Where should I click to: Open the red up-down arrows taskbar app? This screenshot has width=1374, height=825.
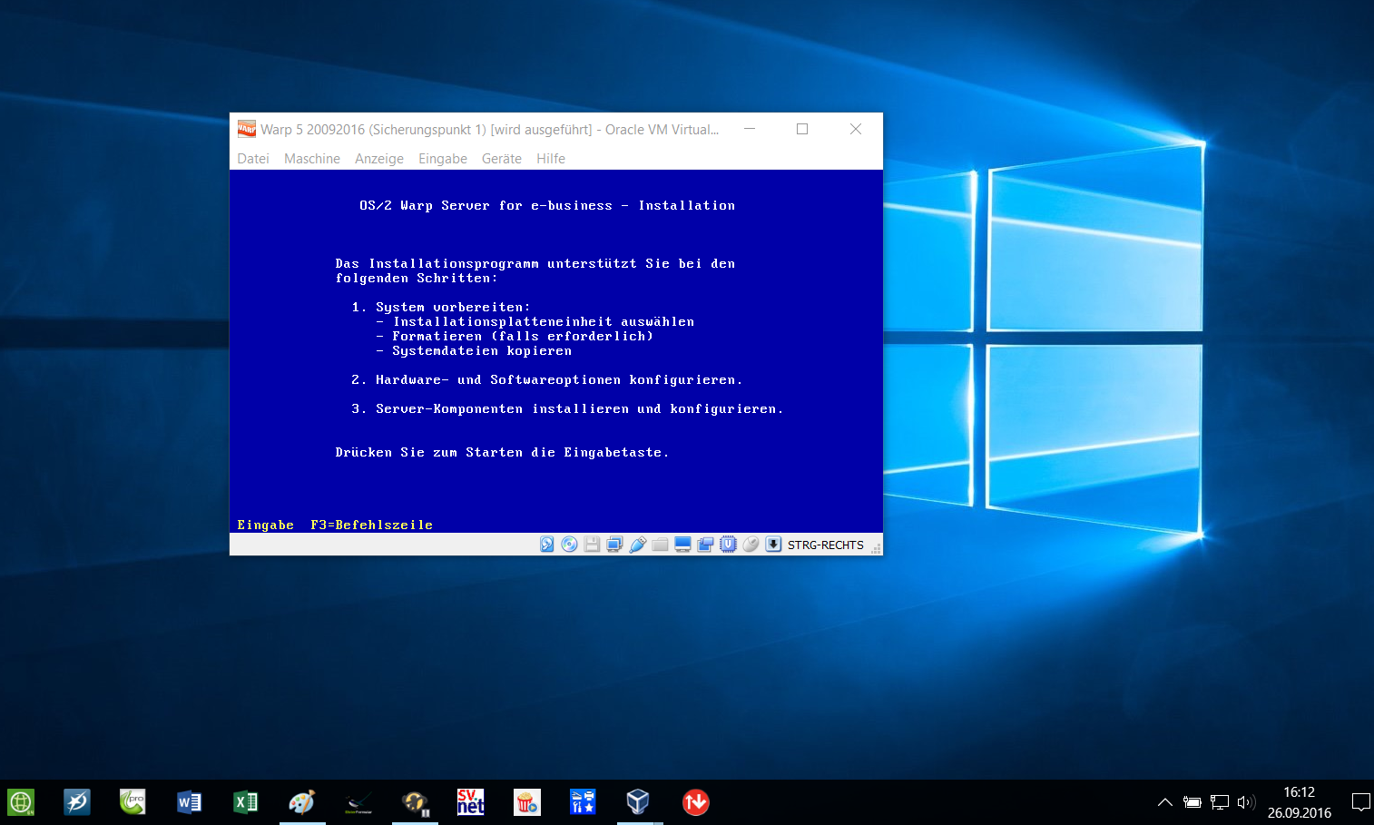[x=696, y=802]
